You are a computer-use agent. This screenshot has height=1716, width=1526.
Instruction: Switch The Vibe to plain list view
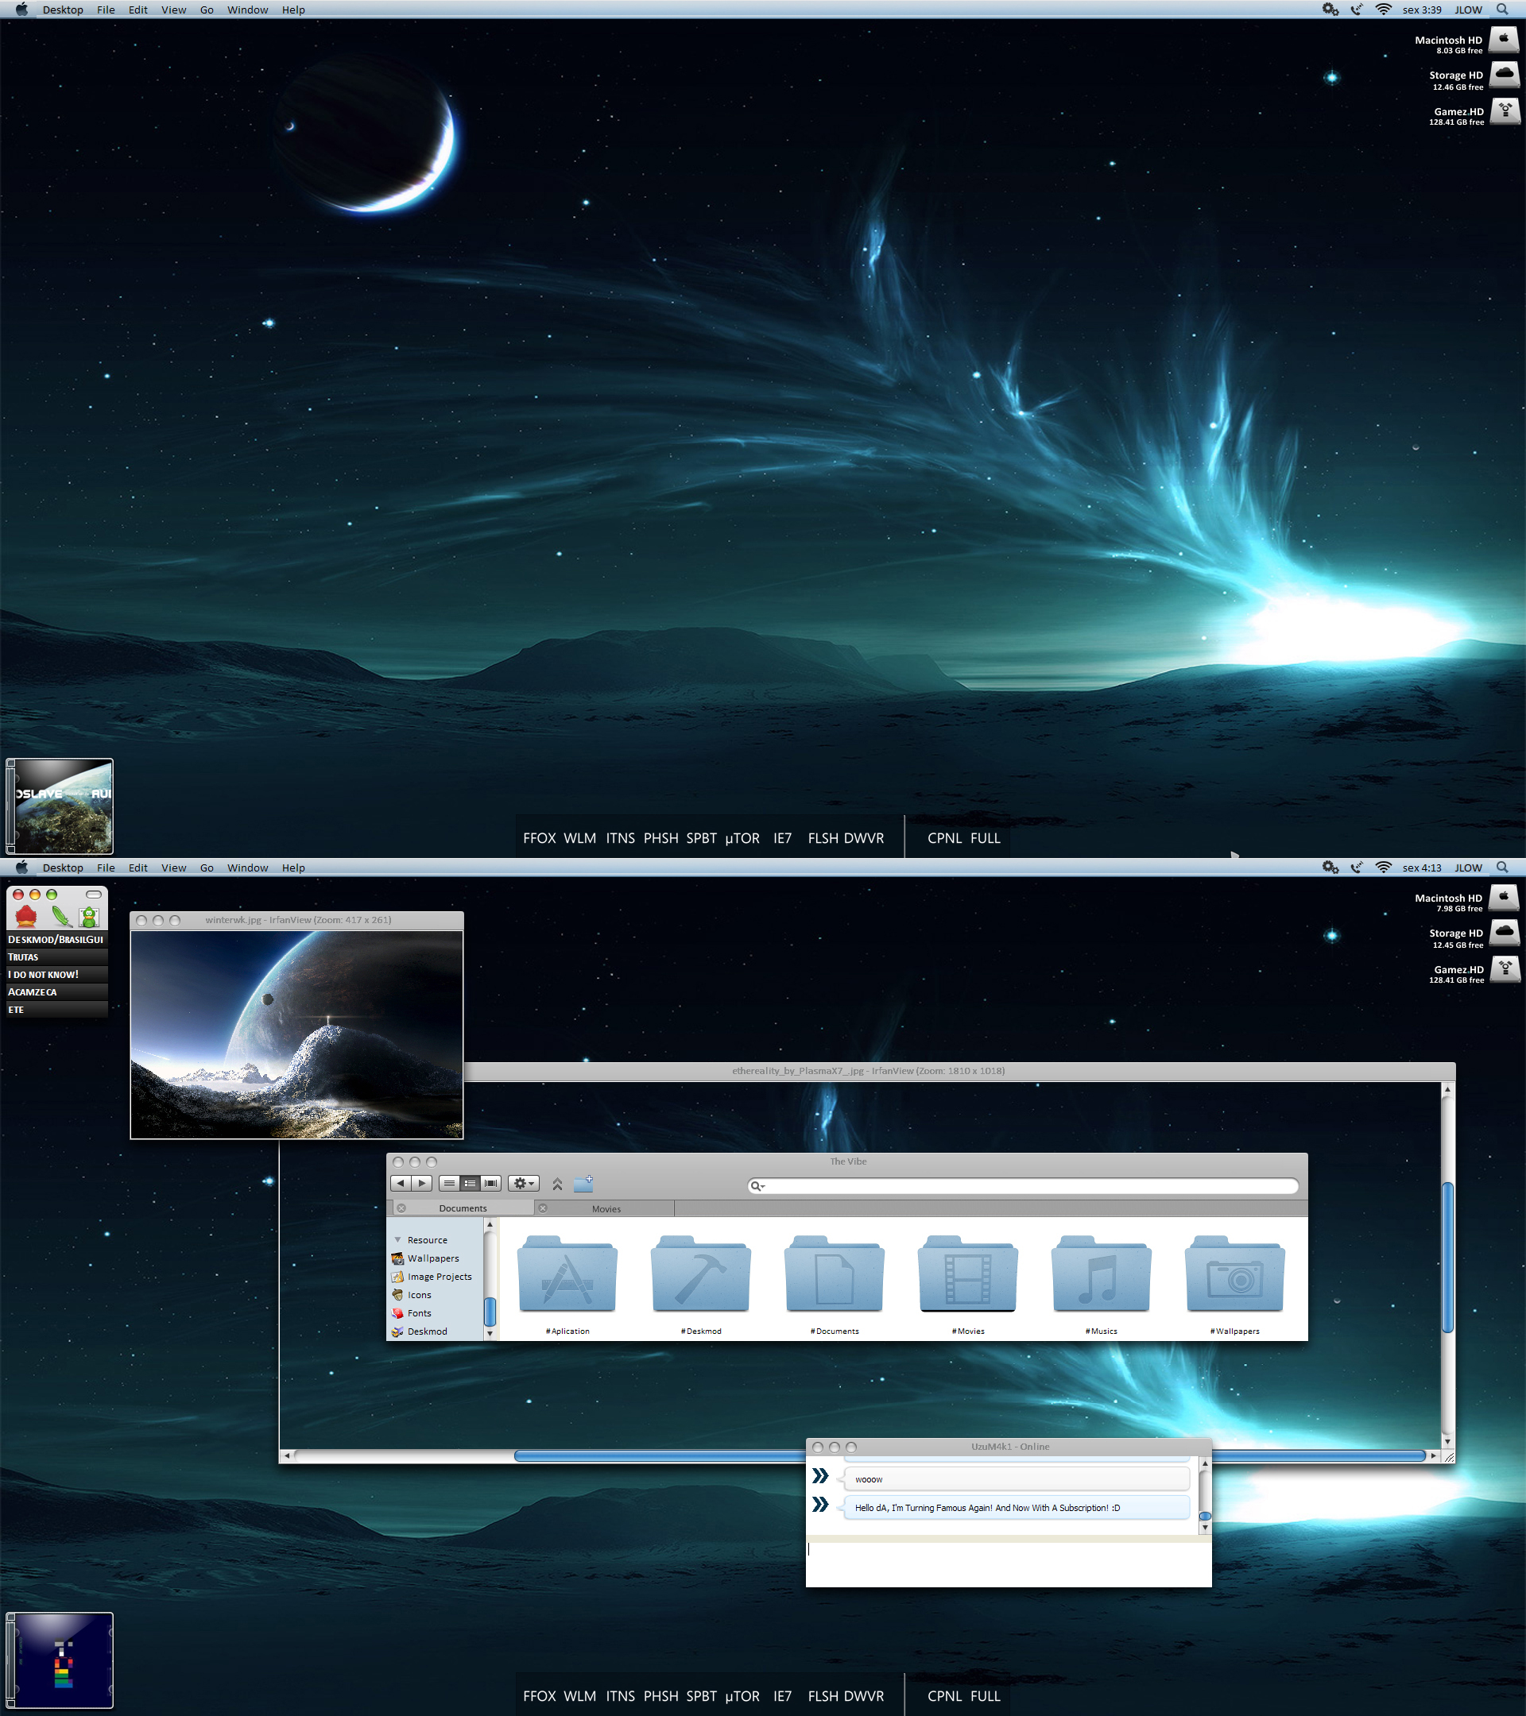[449, 1183]
